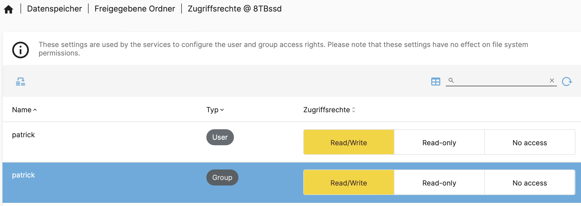Click the home icon in breadcrumb
The width and height of the screenshot is (581, 206).
coord(9,9)
